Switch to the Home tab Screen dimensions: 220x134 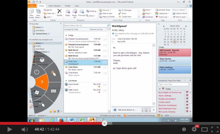[42, 6]
